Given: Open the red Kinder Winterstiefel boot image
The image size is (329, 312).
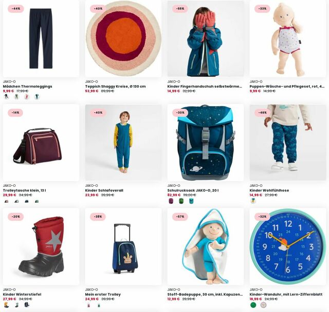Looking at the screenshot, I should (x=41, y=247).
